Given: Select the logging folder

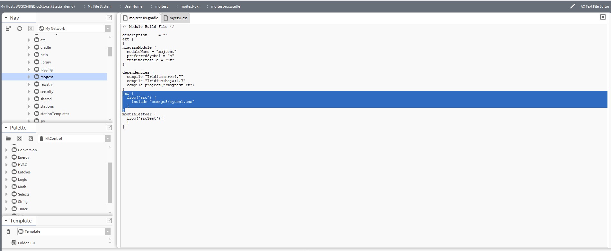Looking at the screenshot, I should coord(47,70).
